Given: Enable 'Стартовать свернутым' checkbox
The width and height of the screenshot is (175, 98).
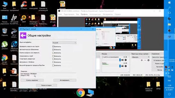Looking at the screenshot, I should [x=53, y=59].
